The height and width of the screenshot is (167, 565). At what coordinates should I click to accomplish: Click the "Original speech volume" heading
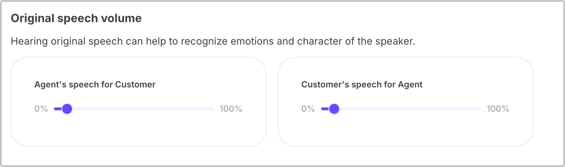(x=76, y=18)
